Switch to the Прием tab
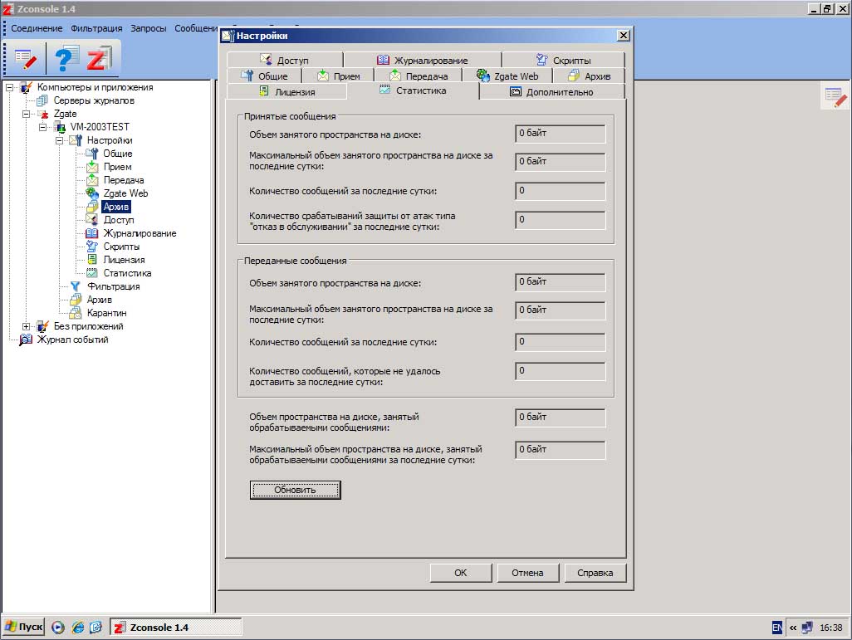 coord(339,76)
